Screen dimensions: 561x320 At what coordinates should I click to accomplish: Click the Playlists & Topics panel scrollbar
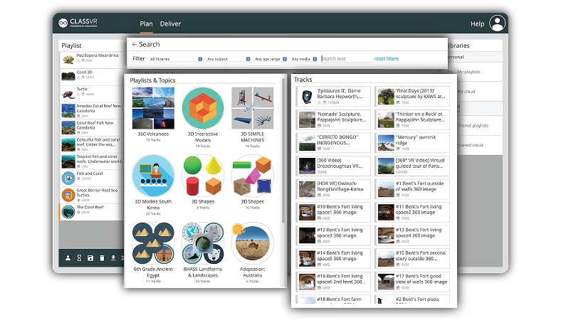(x=283, y=151)
